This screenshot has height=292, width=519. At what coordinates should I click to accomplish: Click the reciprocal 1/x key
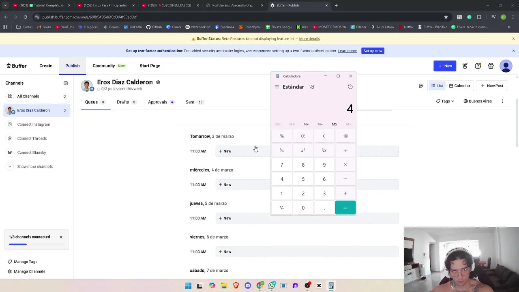282,150
